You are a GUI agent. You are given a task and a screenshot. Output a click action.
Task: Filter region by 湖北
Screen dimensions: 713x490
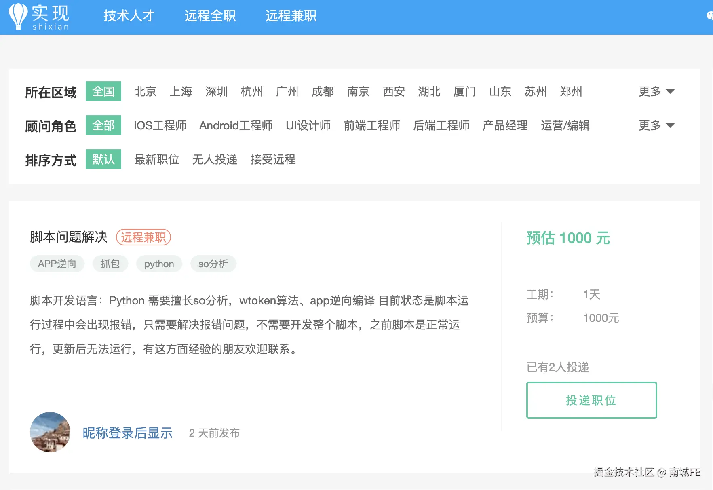429,92
